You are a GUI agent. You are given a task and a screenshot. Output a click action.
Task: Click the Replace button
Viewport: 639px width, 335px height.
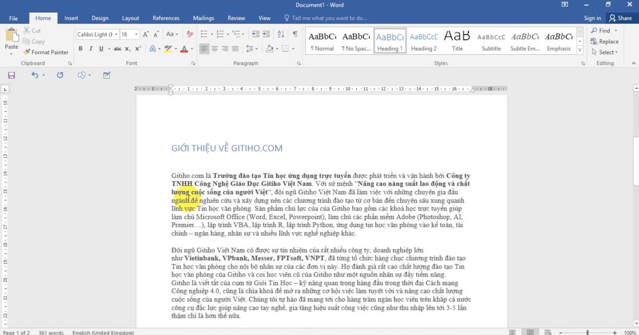604,41
